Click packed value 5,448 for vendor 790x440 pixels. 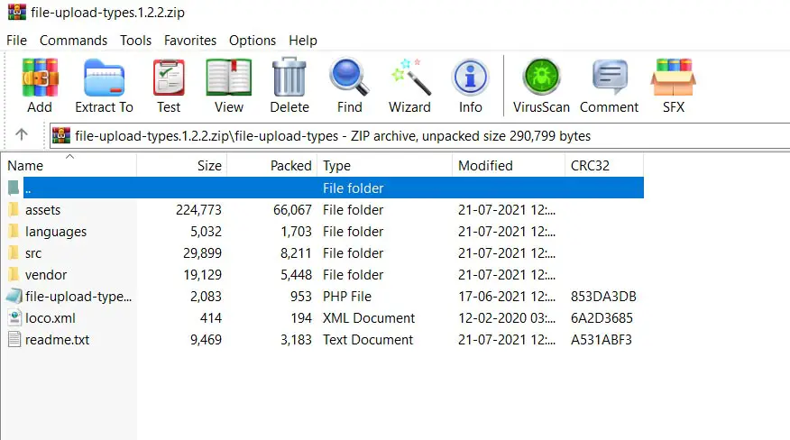296,275
